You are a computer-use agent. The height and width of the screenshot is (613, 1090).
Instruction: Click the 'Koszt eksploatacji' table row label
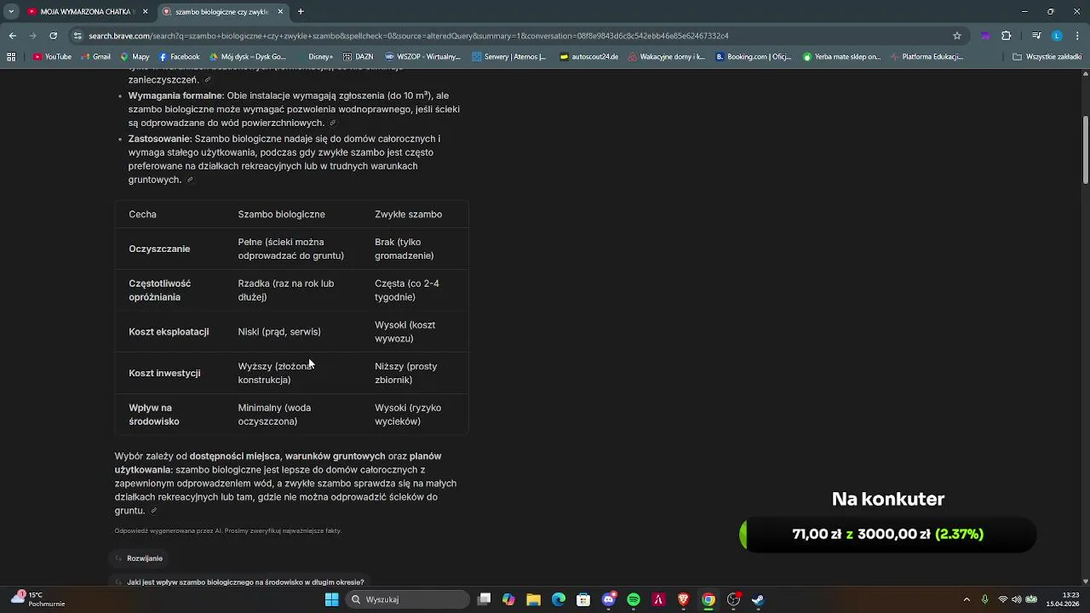169,331
